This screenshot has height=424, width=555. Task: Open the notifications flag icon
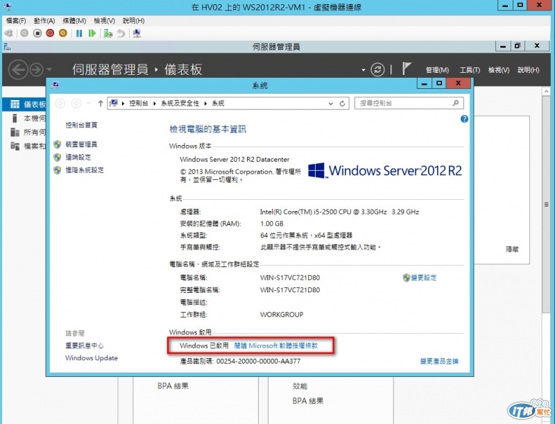click(407, 69)
